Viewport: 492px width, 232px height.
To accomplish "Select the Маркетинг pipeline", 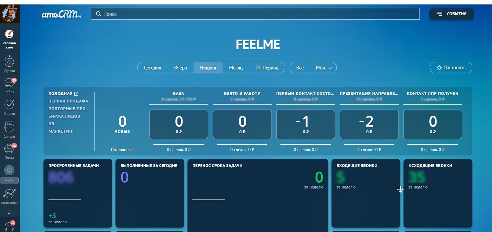I will tap(62, 131).
